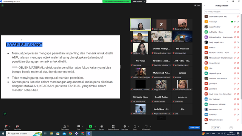
Task: Select participant GUMILAR ARYAJOANZA in list
Action: (222, 79)
